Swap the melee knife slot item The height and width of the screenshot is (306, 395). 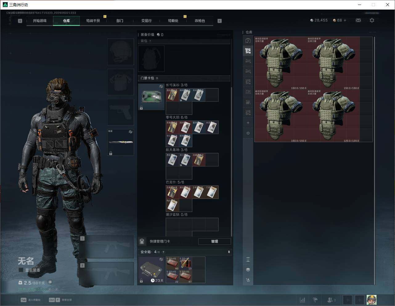(x=131, y=132)
